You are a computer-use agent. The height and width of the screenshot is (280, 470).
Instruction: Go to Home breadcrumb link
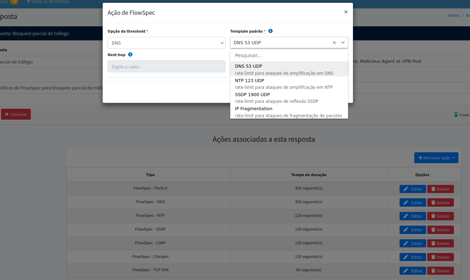454,15
